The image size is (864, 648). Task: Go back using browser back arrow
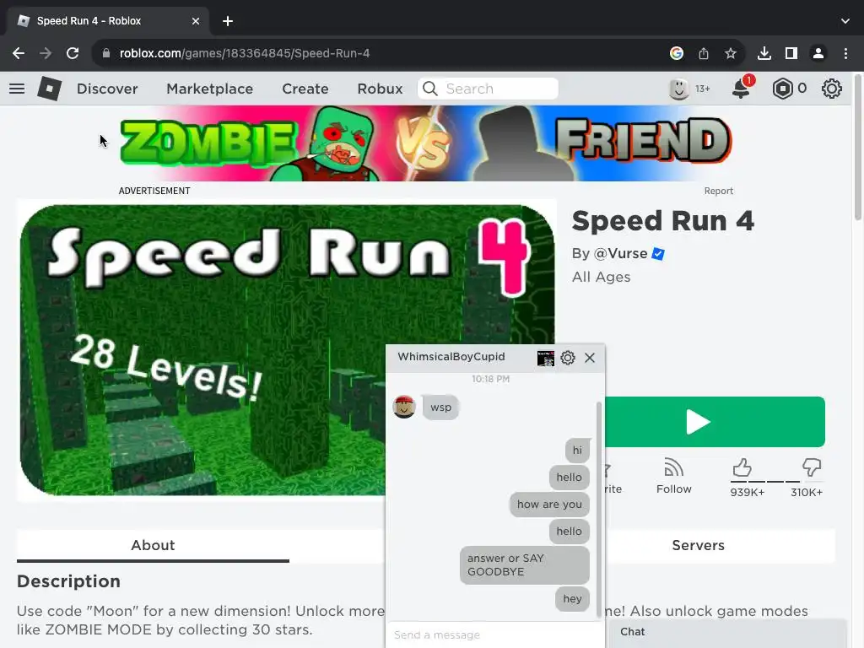19,53
